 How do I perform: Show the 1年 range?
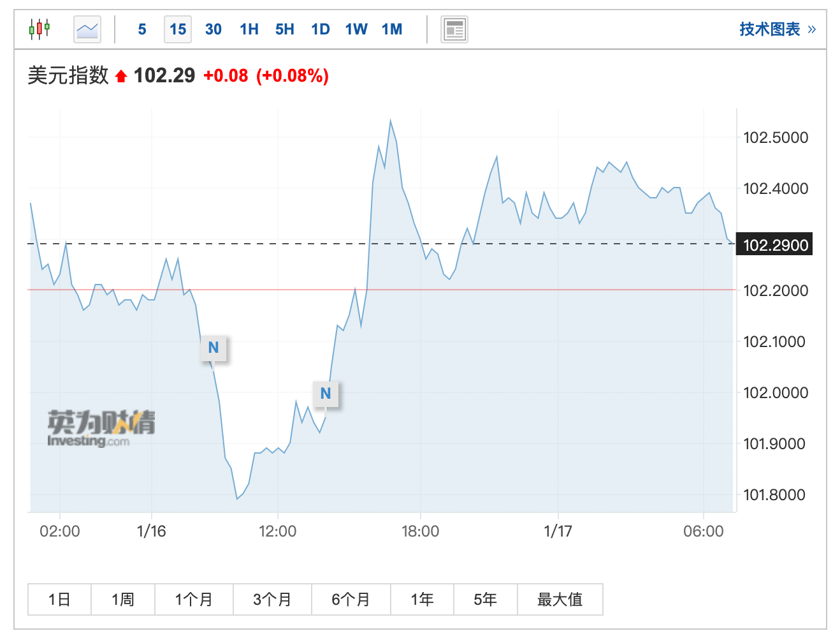point(422,599)
